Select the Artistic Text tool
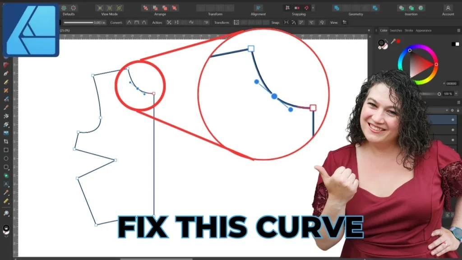Image resolution: width=462 pixels, height=260 pixels. [x=6, y=184]
